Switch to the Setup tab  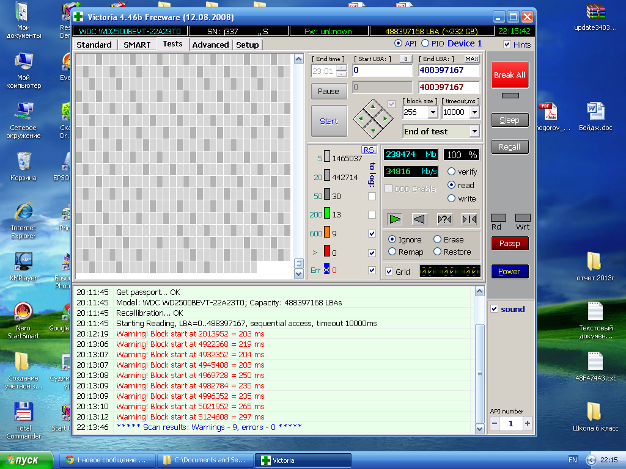(248, 45)
